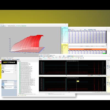Click the black droplet icon in graph window toolbar
Screen dimensions: 110x110
[39, 56]
